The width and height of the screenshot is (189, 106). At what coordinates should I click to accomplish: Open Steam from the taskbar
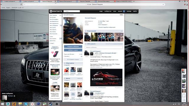coord(50,104)
